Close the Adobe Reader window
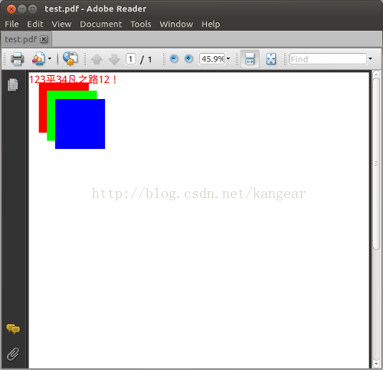The height and width of the screenshot is (370, 383). coord(11,9)
